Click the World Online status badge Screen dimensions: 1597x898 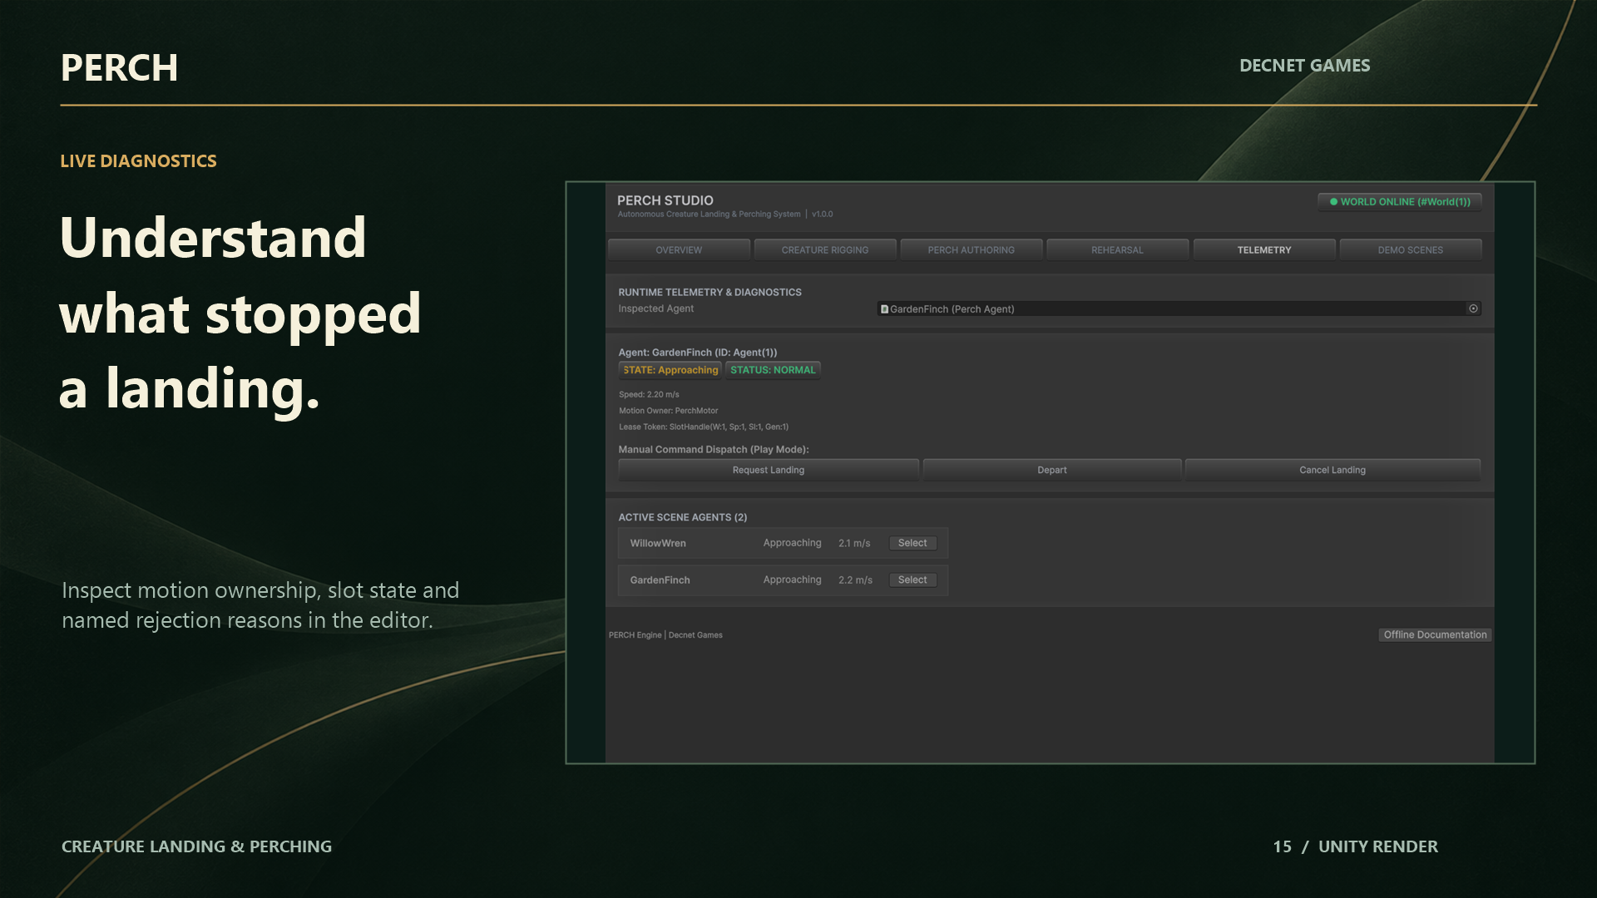tap(1400, 202)
